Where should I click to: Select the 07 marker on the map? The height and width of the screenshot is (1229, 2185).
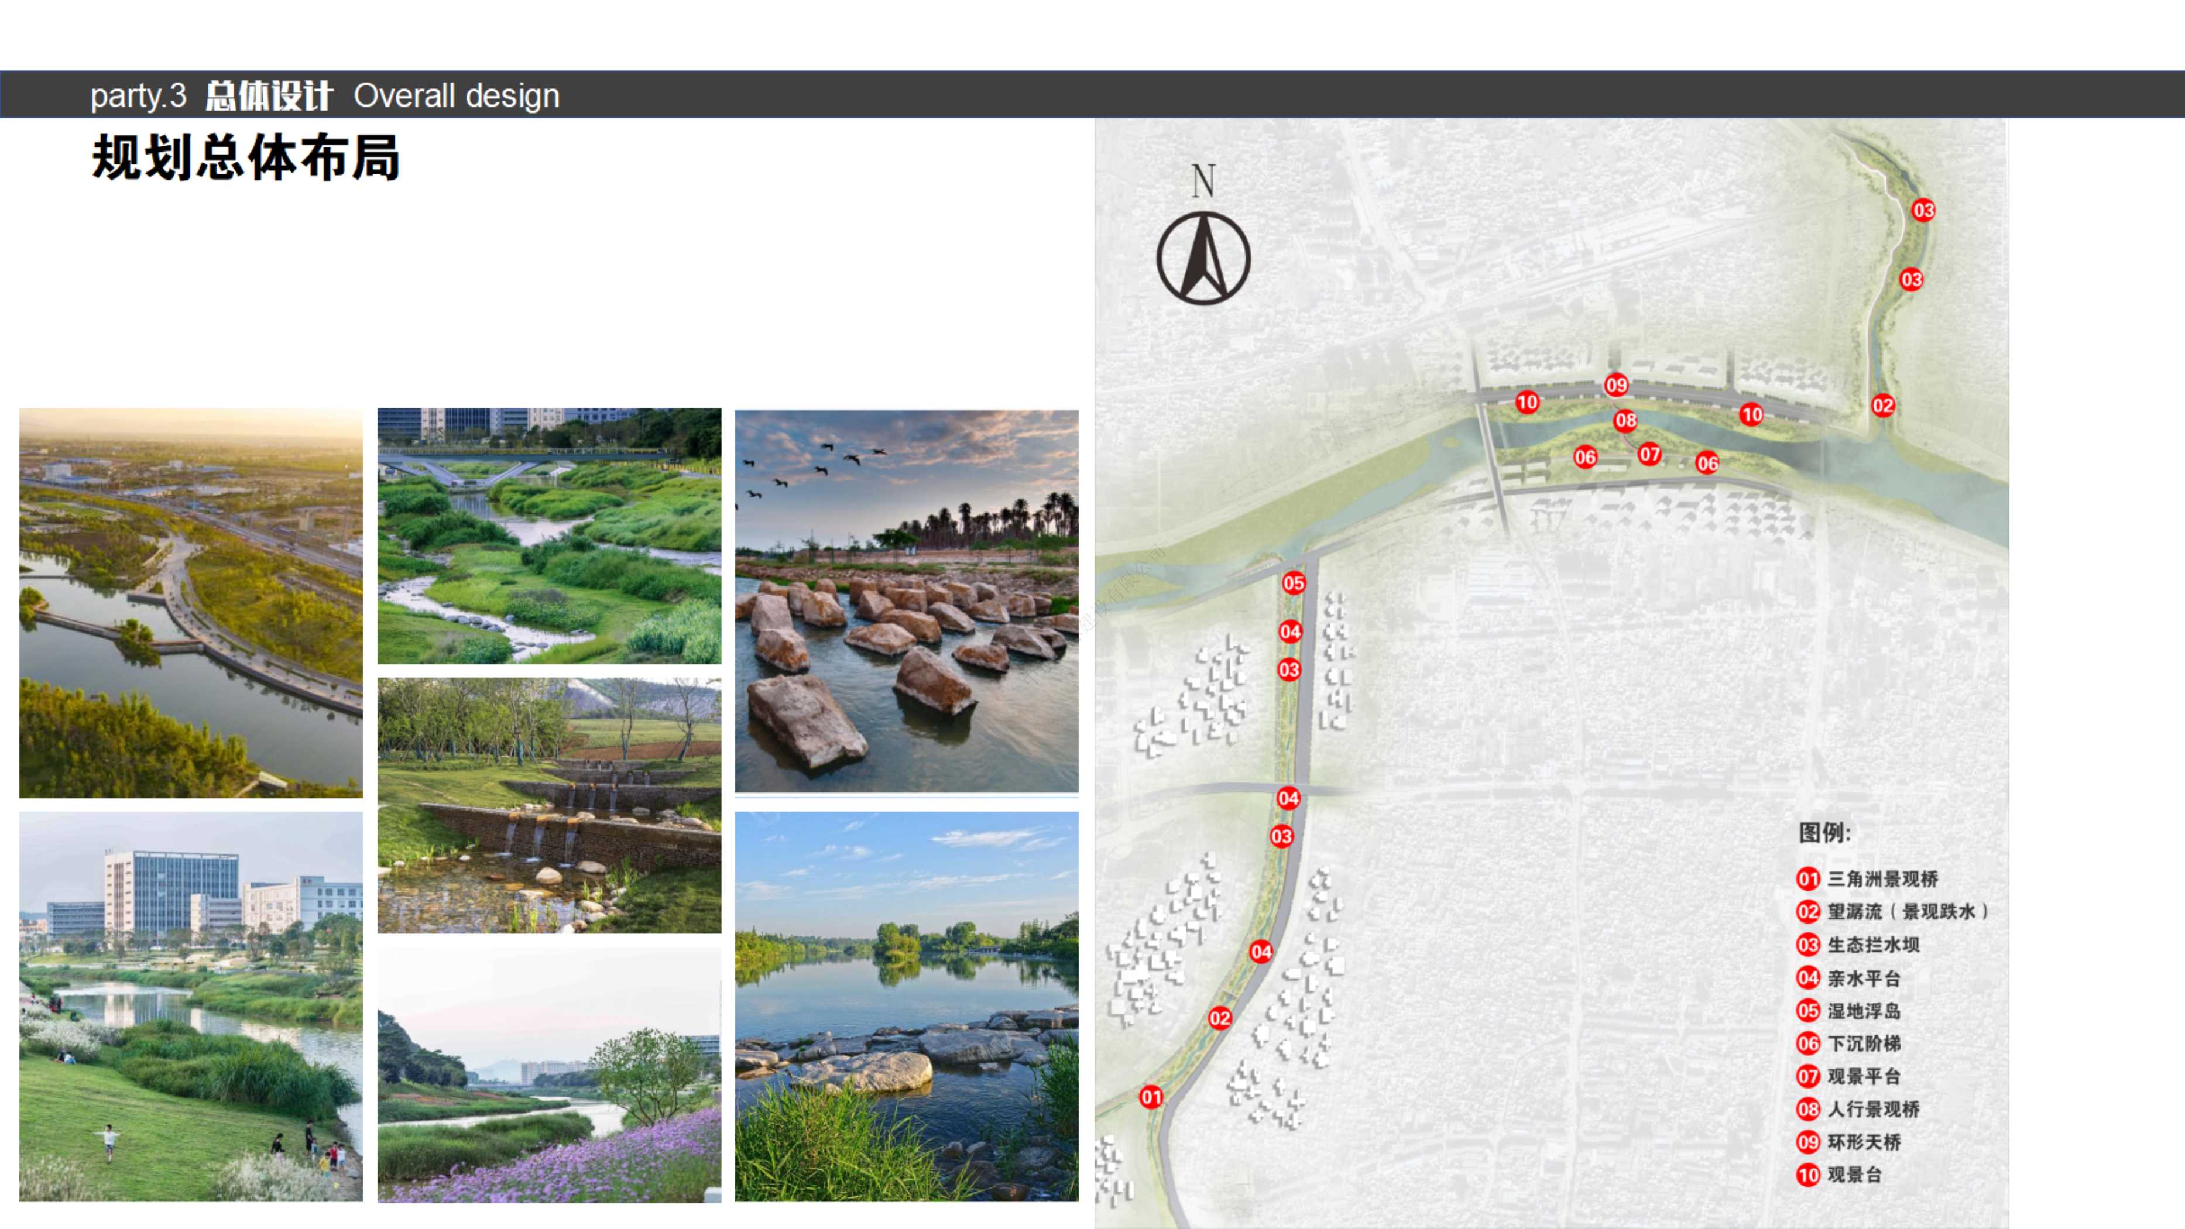coord(1650,454)
